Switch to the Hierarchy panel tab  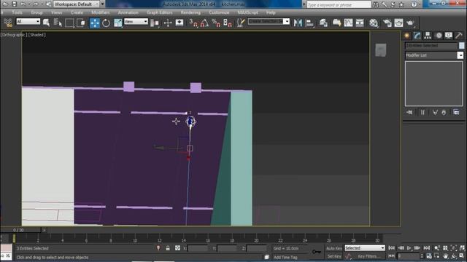(428, 36)
